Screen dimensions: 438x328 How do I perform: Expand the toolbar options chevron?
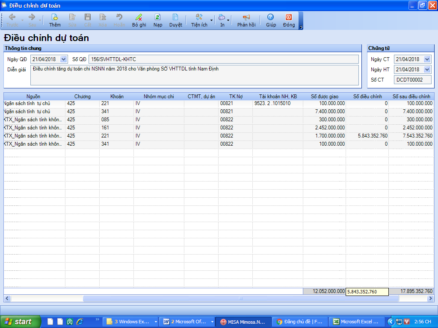(x=301, y=27)
